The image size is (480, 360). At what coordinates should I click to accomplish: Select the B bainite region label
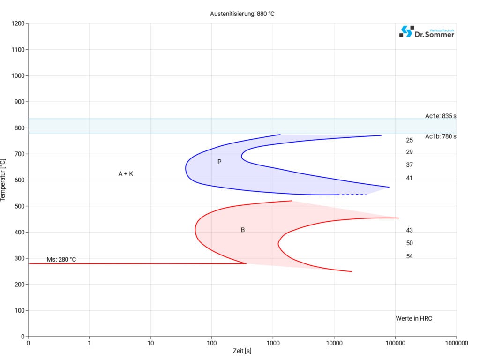coord(243,230)
